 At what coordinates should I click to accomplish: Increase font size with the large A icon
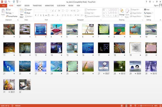pyautogui.click(x=53, y=11)
